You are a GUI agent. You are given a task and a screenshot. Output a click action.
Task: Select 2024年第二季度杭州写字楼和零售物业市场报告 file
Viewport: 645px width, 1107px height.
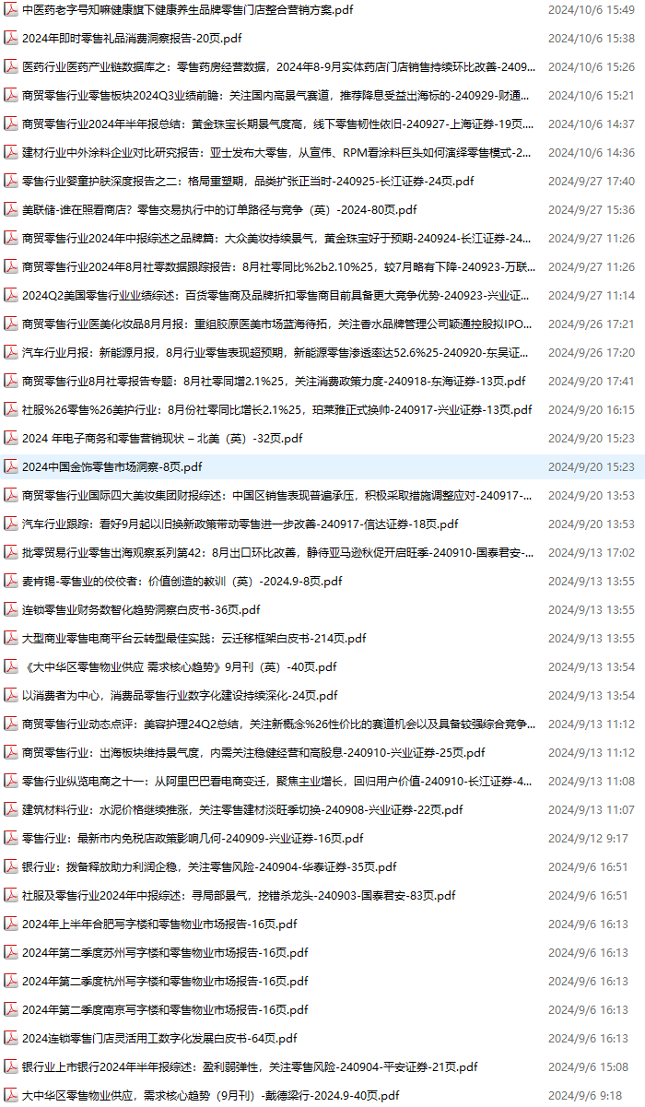pyautogui.click(x=165, y=982)
